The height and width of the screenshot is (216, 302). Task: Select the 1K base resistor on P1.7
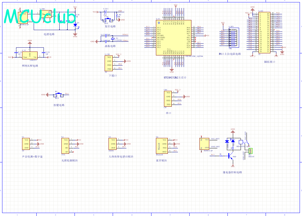pyautogui.click(x=221, y=156)
